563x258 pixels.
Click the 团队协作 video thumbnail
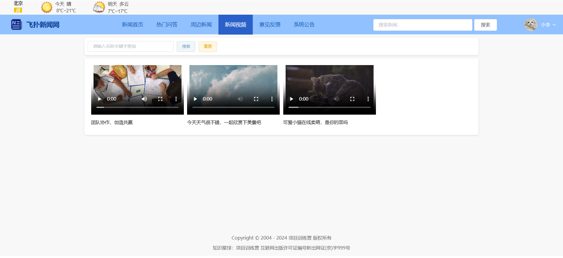[x=138, y=90]
